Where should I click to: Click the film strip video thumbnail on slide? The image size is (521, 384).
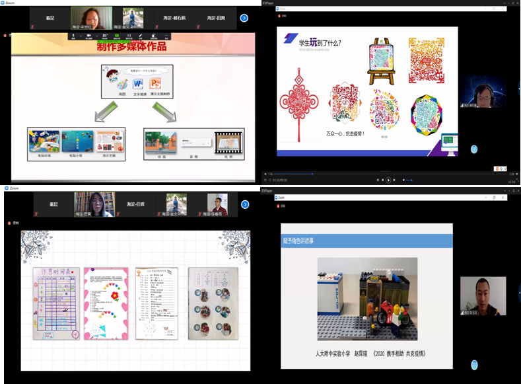coord(229,143)
